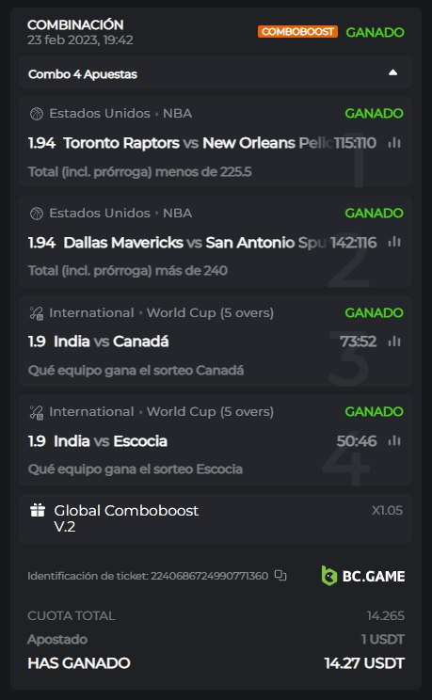
Task: Open stats icon for India vs Canadá
Action: [x=394, y=342]
